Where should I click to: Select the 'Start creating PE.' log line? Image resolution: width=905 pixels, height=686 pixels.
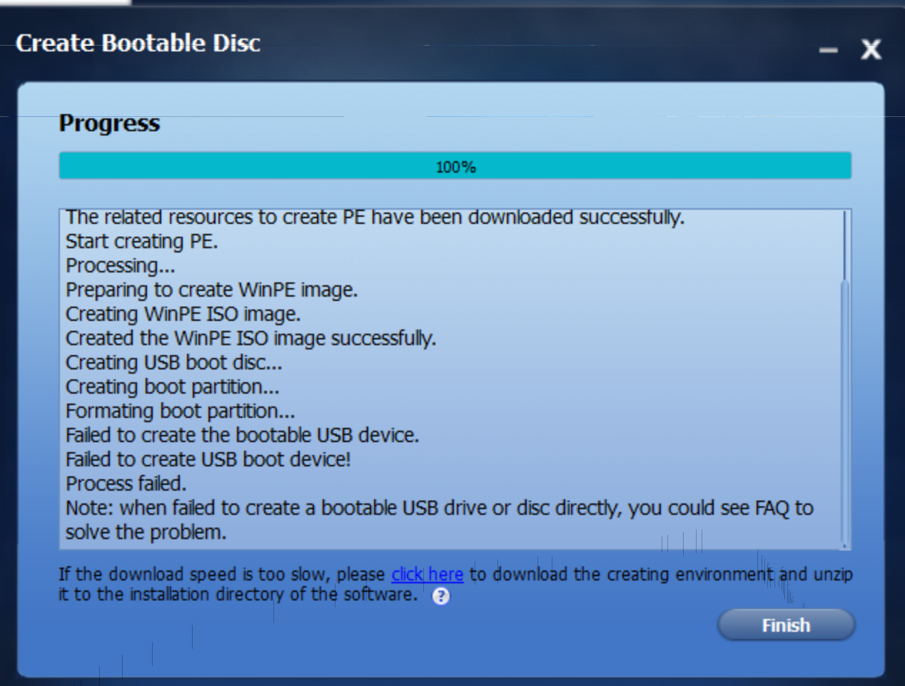pyautogui.click(x=141, y=241)
